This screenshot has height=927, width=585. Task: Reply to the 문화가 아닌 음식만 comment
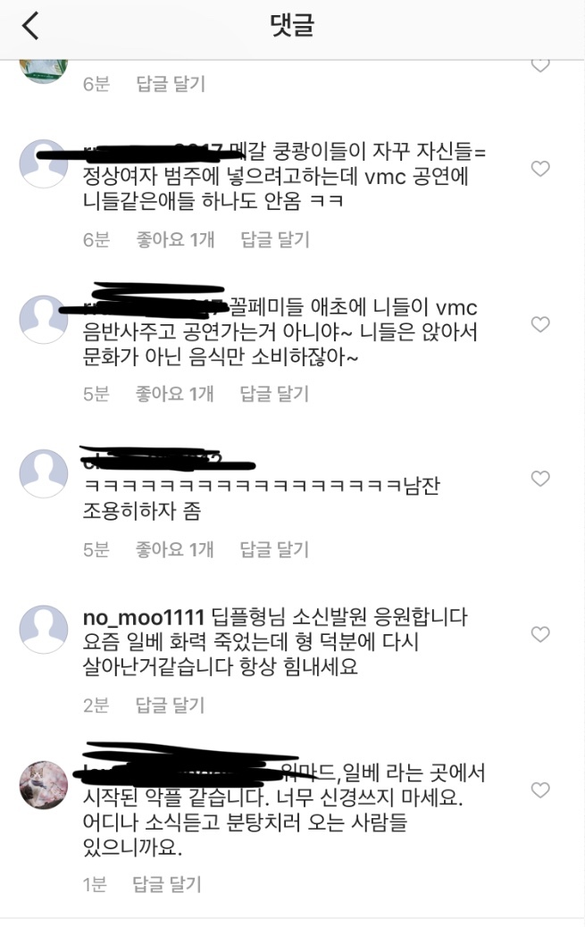tap(274, 394)
